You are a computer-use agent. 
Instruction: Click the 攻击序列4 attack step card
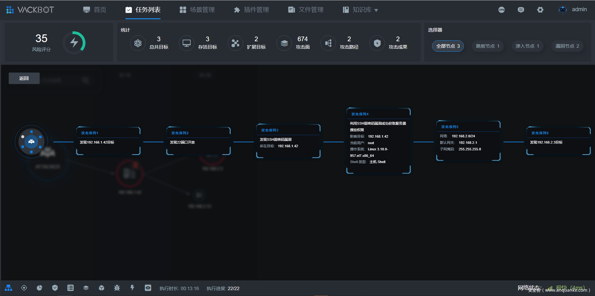378,141
